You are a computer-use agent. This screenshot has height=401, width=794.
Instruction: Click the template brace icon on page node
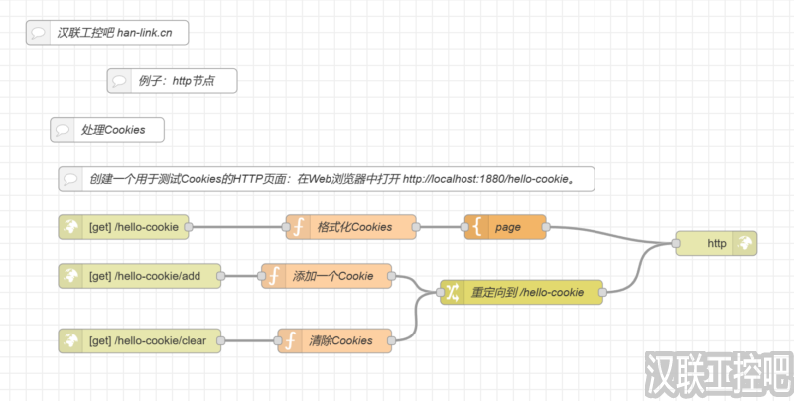476,227
